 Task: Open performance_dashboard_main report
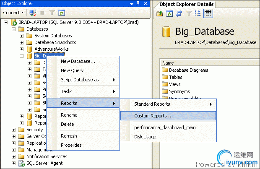[x=168, y=128]
